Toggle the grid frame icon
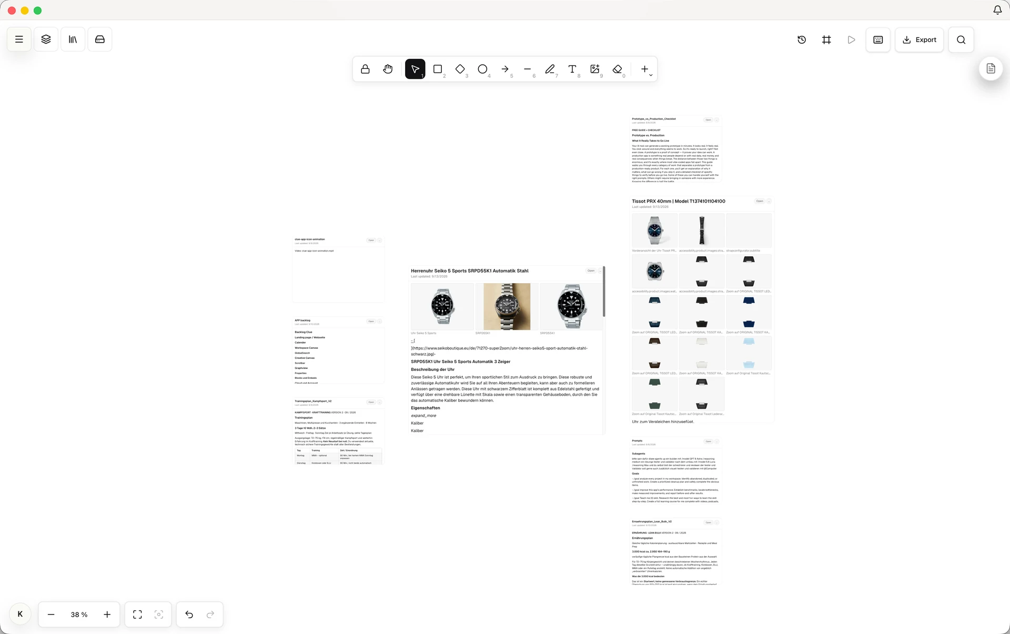The height and width of the screenshot is (634, 1010). (x=826, y=39)
